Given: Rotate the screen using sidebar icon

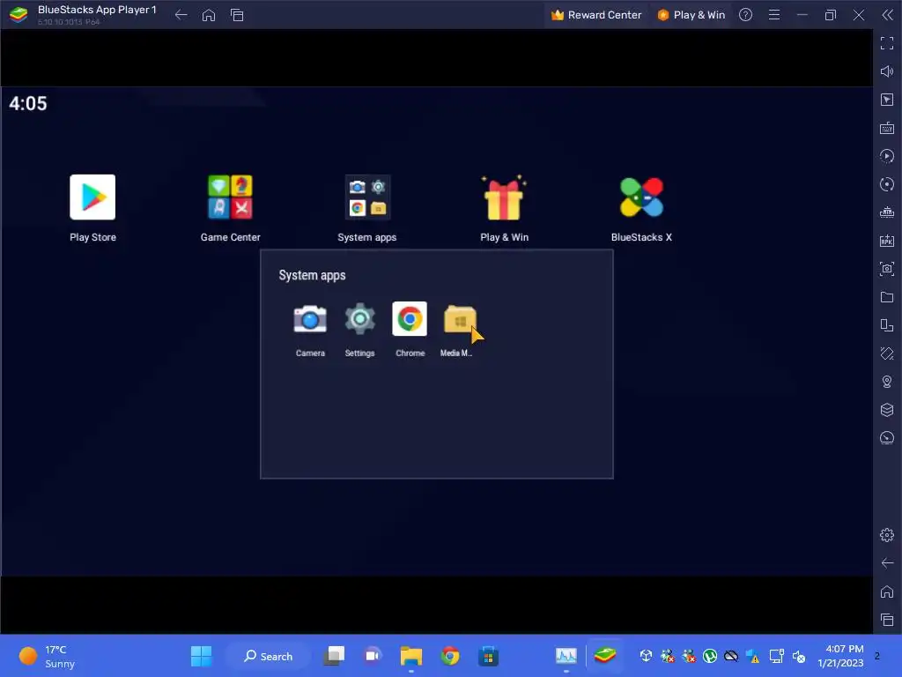Looking at the screenshot, I should coord(887,353).
